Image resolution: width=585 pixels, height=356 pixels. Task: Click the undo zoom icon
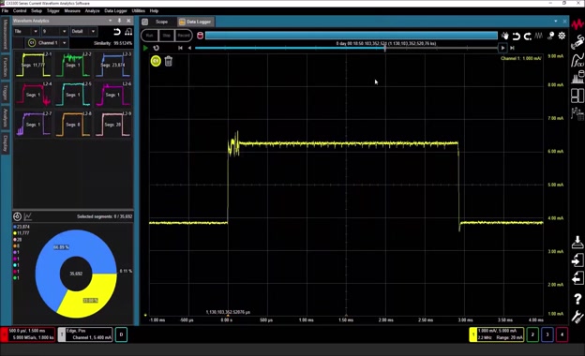[516, 36]
